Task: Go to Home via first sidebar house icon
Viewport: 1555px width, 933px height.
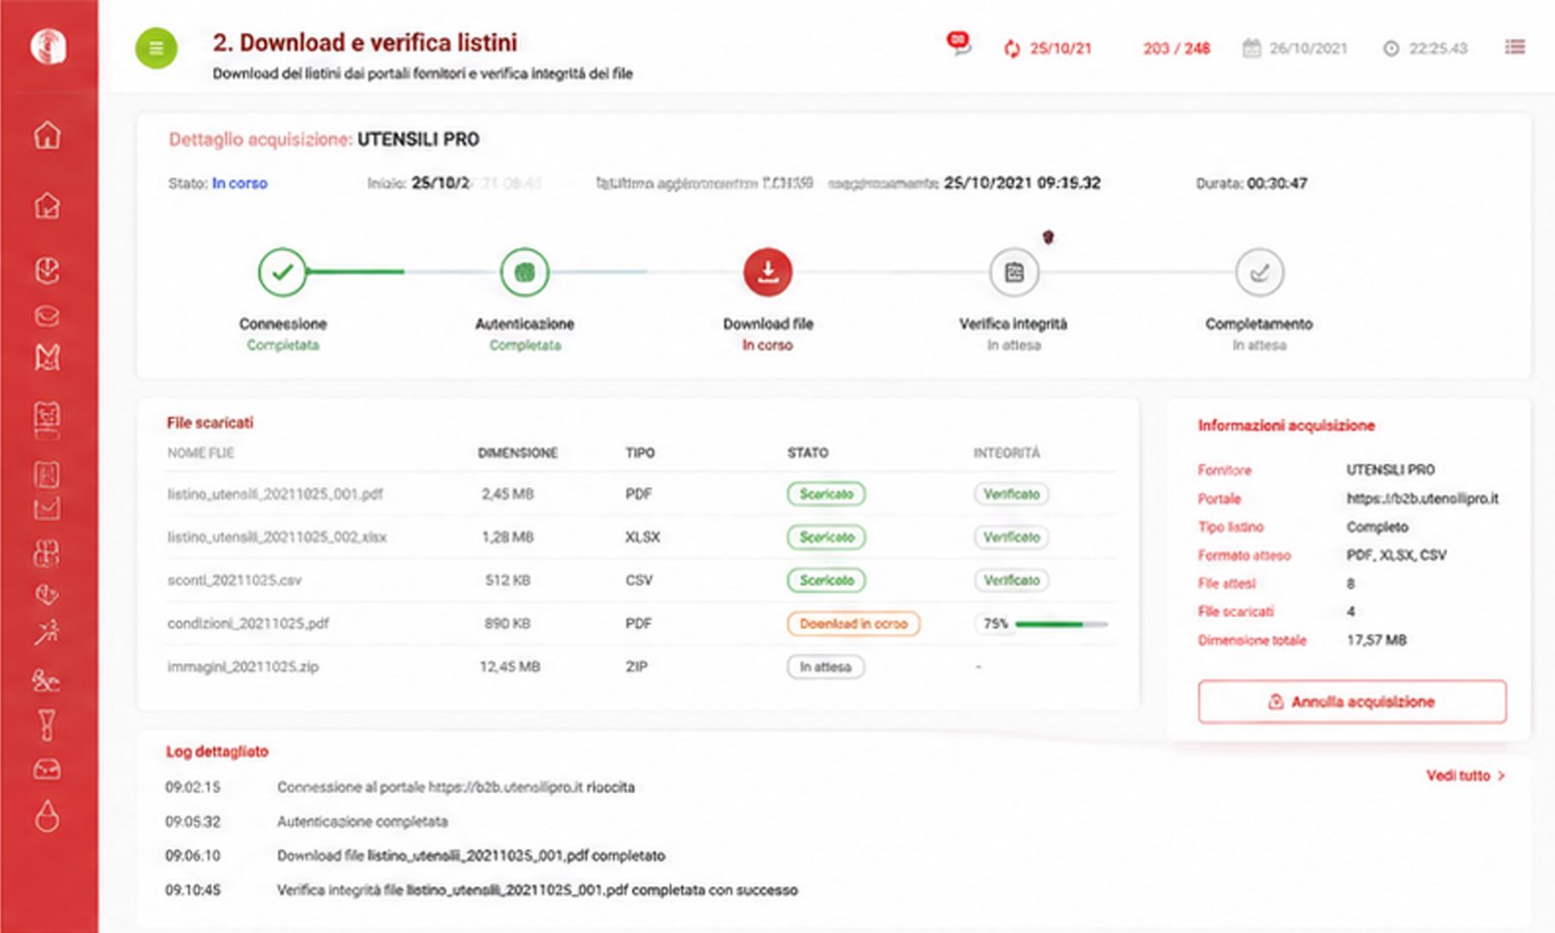Action: click(48, 135)
